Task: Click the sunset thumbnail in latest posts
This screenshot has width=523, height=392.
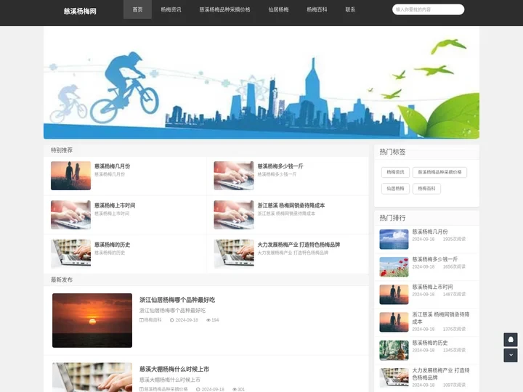Action: tap(92, 320)
